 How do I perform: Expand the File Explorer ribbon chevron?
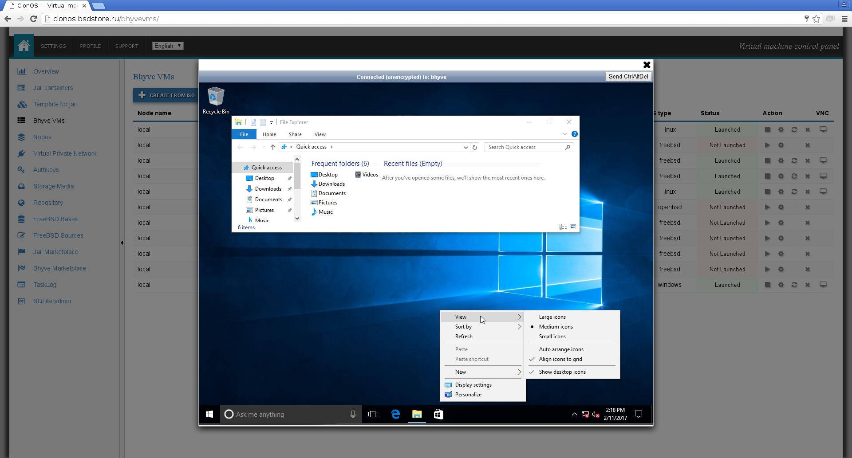(x=565, y=134)
